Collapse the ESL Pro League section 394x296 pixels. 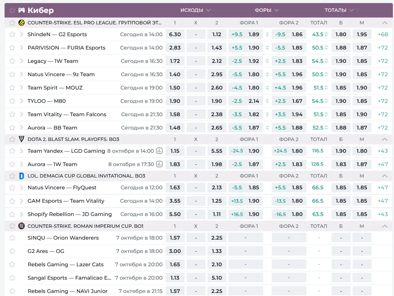point(384,22)
